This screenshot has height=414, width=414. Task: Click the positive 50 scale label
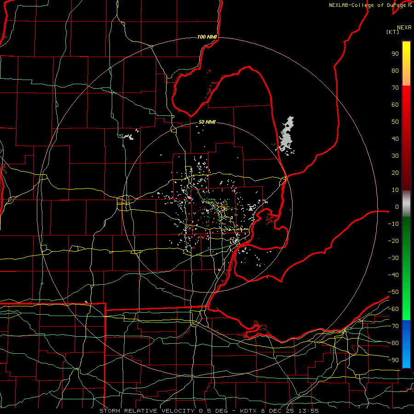395,122
